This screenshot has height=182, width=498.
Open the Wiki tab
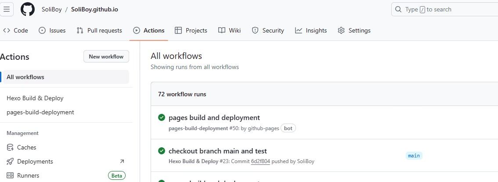tap(230, 30)
